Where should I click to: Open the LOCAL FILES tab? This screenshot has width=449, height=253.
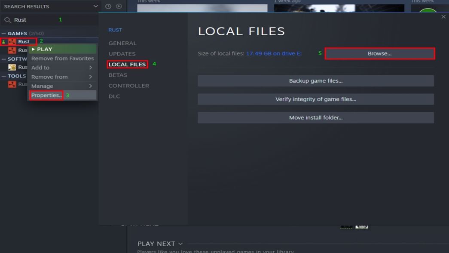click(127, 64)
